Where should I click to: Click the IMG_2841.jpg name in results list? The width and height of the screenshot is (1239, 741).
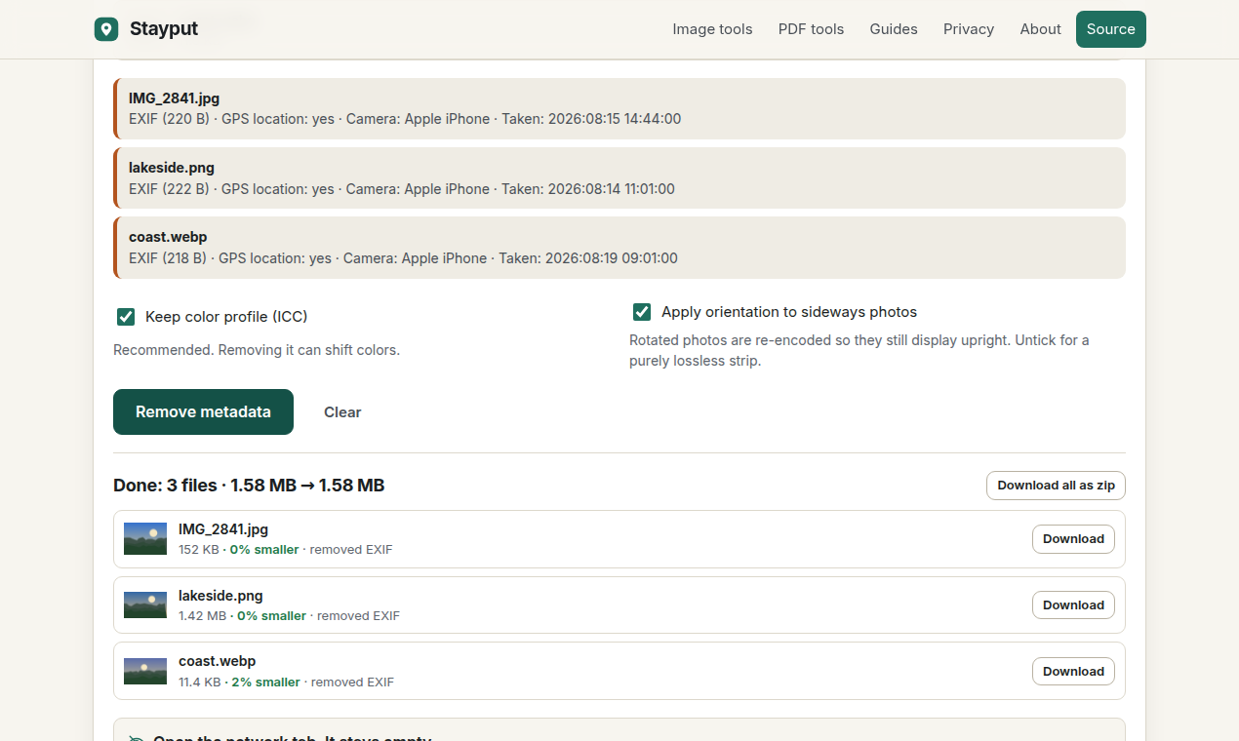point(223,529)
